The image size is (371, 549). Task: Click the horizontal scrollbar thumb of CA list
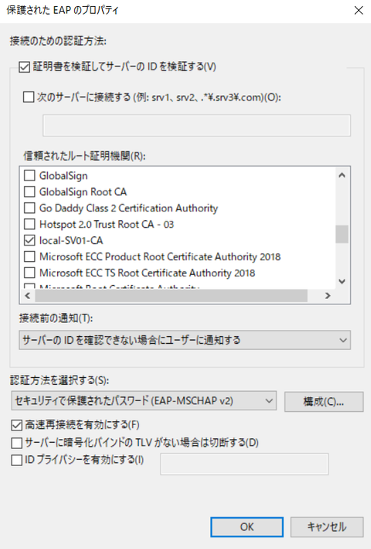pyautogui.click(x=171, y=296)
